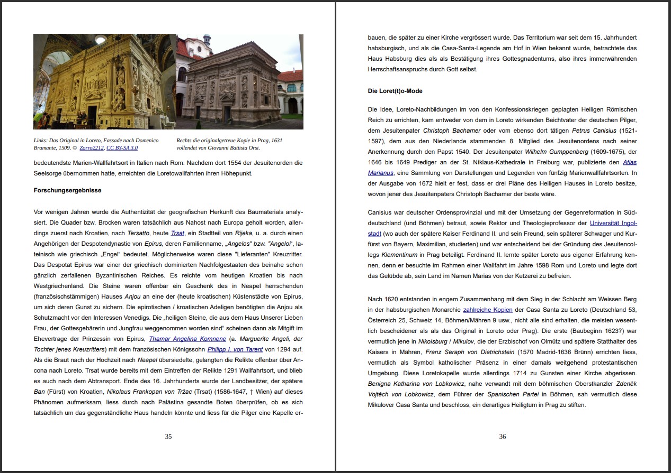Screen dimensions: 671x473
Task: Follow the Trsat hyperlink
Action: pyautogui.click(x=177, y=233)
